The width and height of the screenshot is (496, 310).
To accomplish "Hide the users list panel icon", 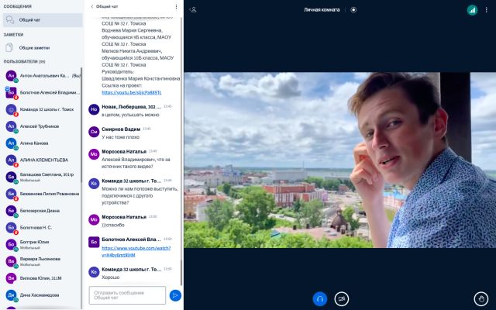I will 193,10.
